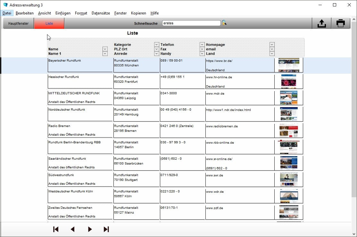Switch to the Hauptfenster view

18,23
